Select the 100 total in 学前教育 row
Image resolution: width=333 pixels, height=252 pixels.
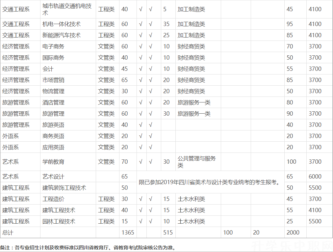click(x=292, y=162)
